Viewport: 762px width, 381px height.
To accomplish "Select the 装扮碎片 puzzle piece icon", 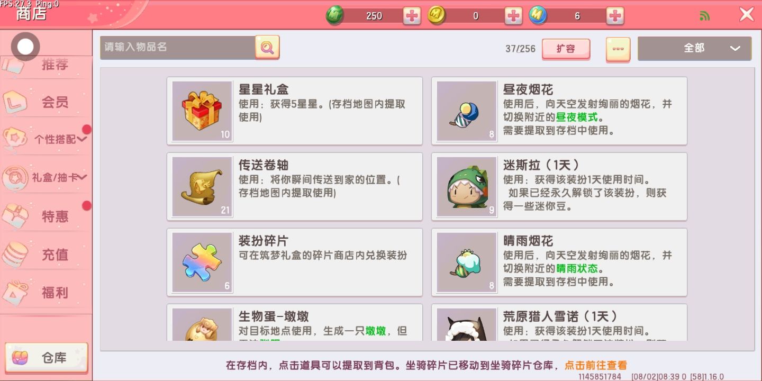I will pos(202,262).
